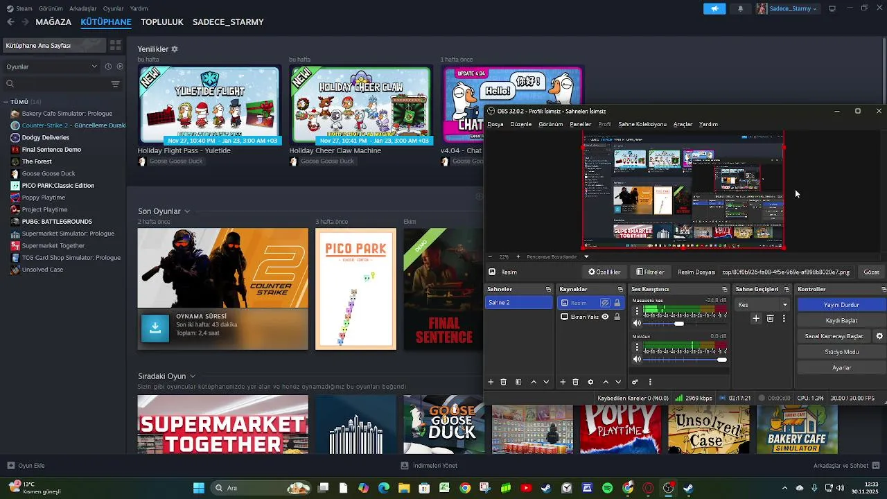The image size is (887, 499).
Task: Sort Steam games by recent clock icon
Action: tap(108, 67)
